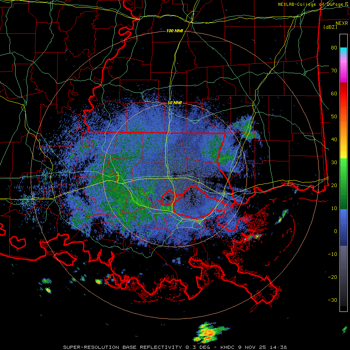Click the -20 value on the dBZ scale
Screen dimensions: 350x350
tap(332, 277)
